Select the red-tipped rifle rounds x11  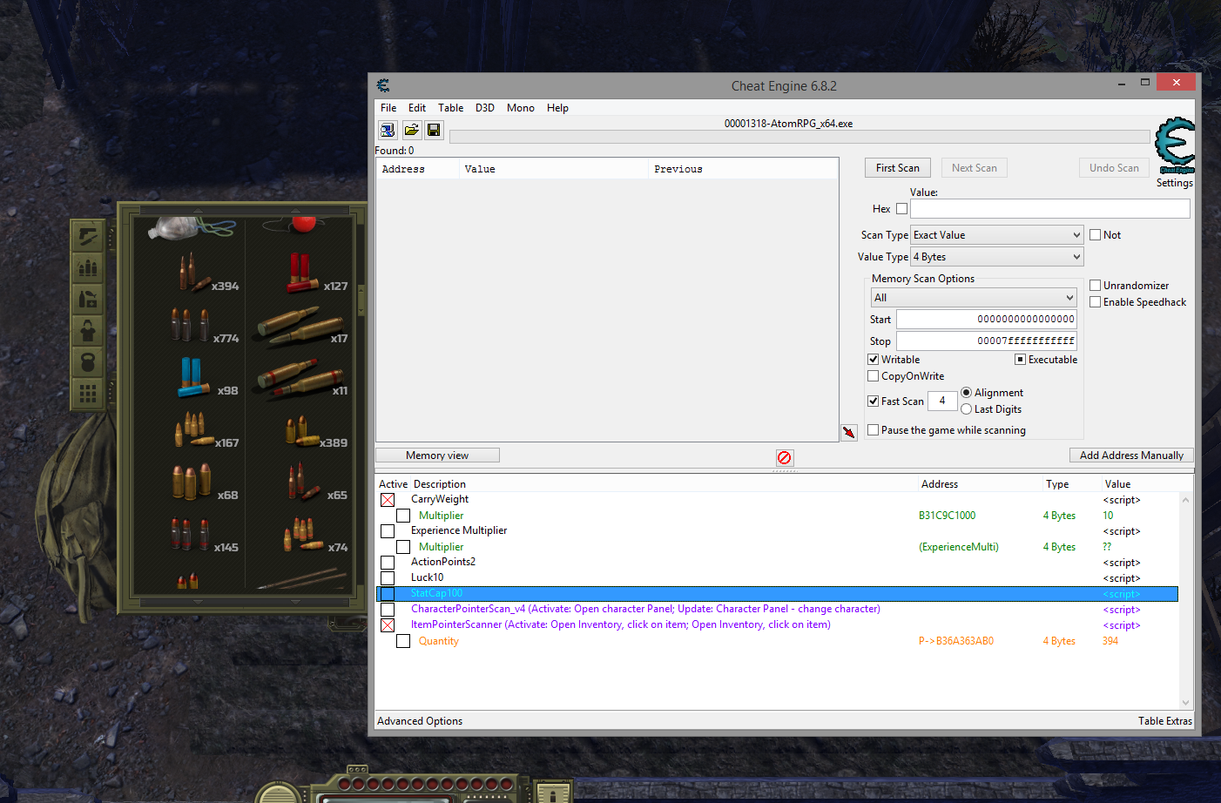pos(300,377)
